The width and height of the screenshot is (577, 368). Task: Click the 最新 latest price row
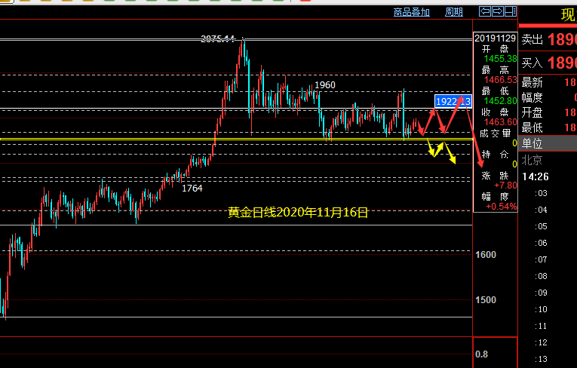click(x=548, y=82)
